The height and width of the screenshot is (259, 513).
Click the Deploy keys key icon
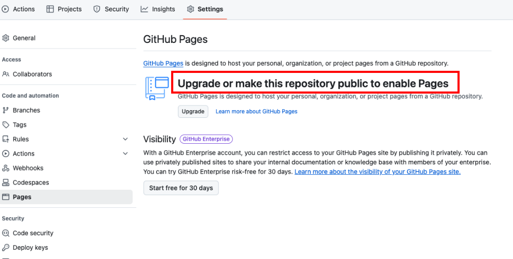tap(6, 248)
